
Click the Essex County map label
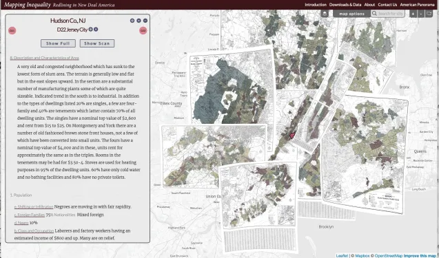[171, 103]
